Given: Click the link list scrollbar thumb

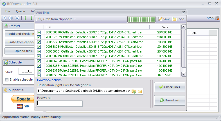Looking at the screenshot, I should pos(184,48).
